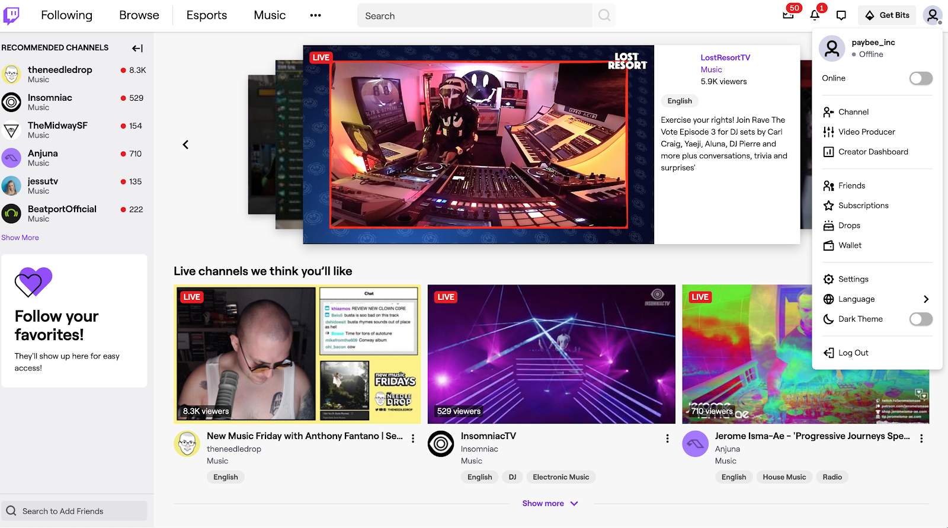Open the notifications bell icon
This screenshot has height=528, width=948.
click(815, 15)
